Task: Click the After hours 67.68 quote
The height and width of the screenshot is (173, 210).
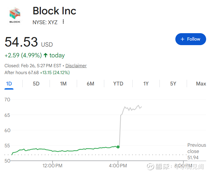Action: [x=22, y=73]
